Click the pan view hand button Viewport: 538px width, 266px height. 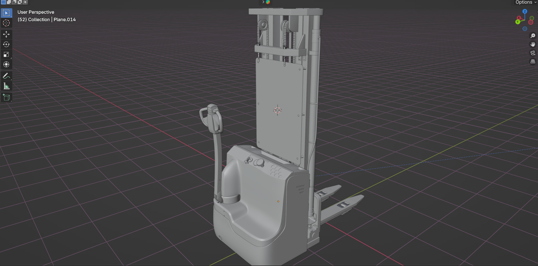coord(533,44)
